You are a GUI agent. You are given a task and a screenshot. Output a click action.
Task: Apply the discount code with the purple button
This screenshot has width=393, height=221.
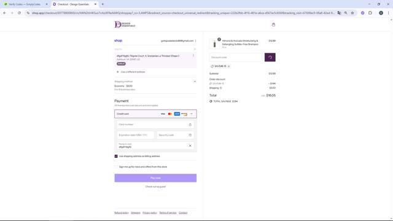270,57
